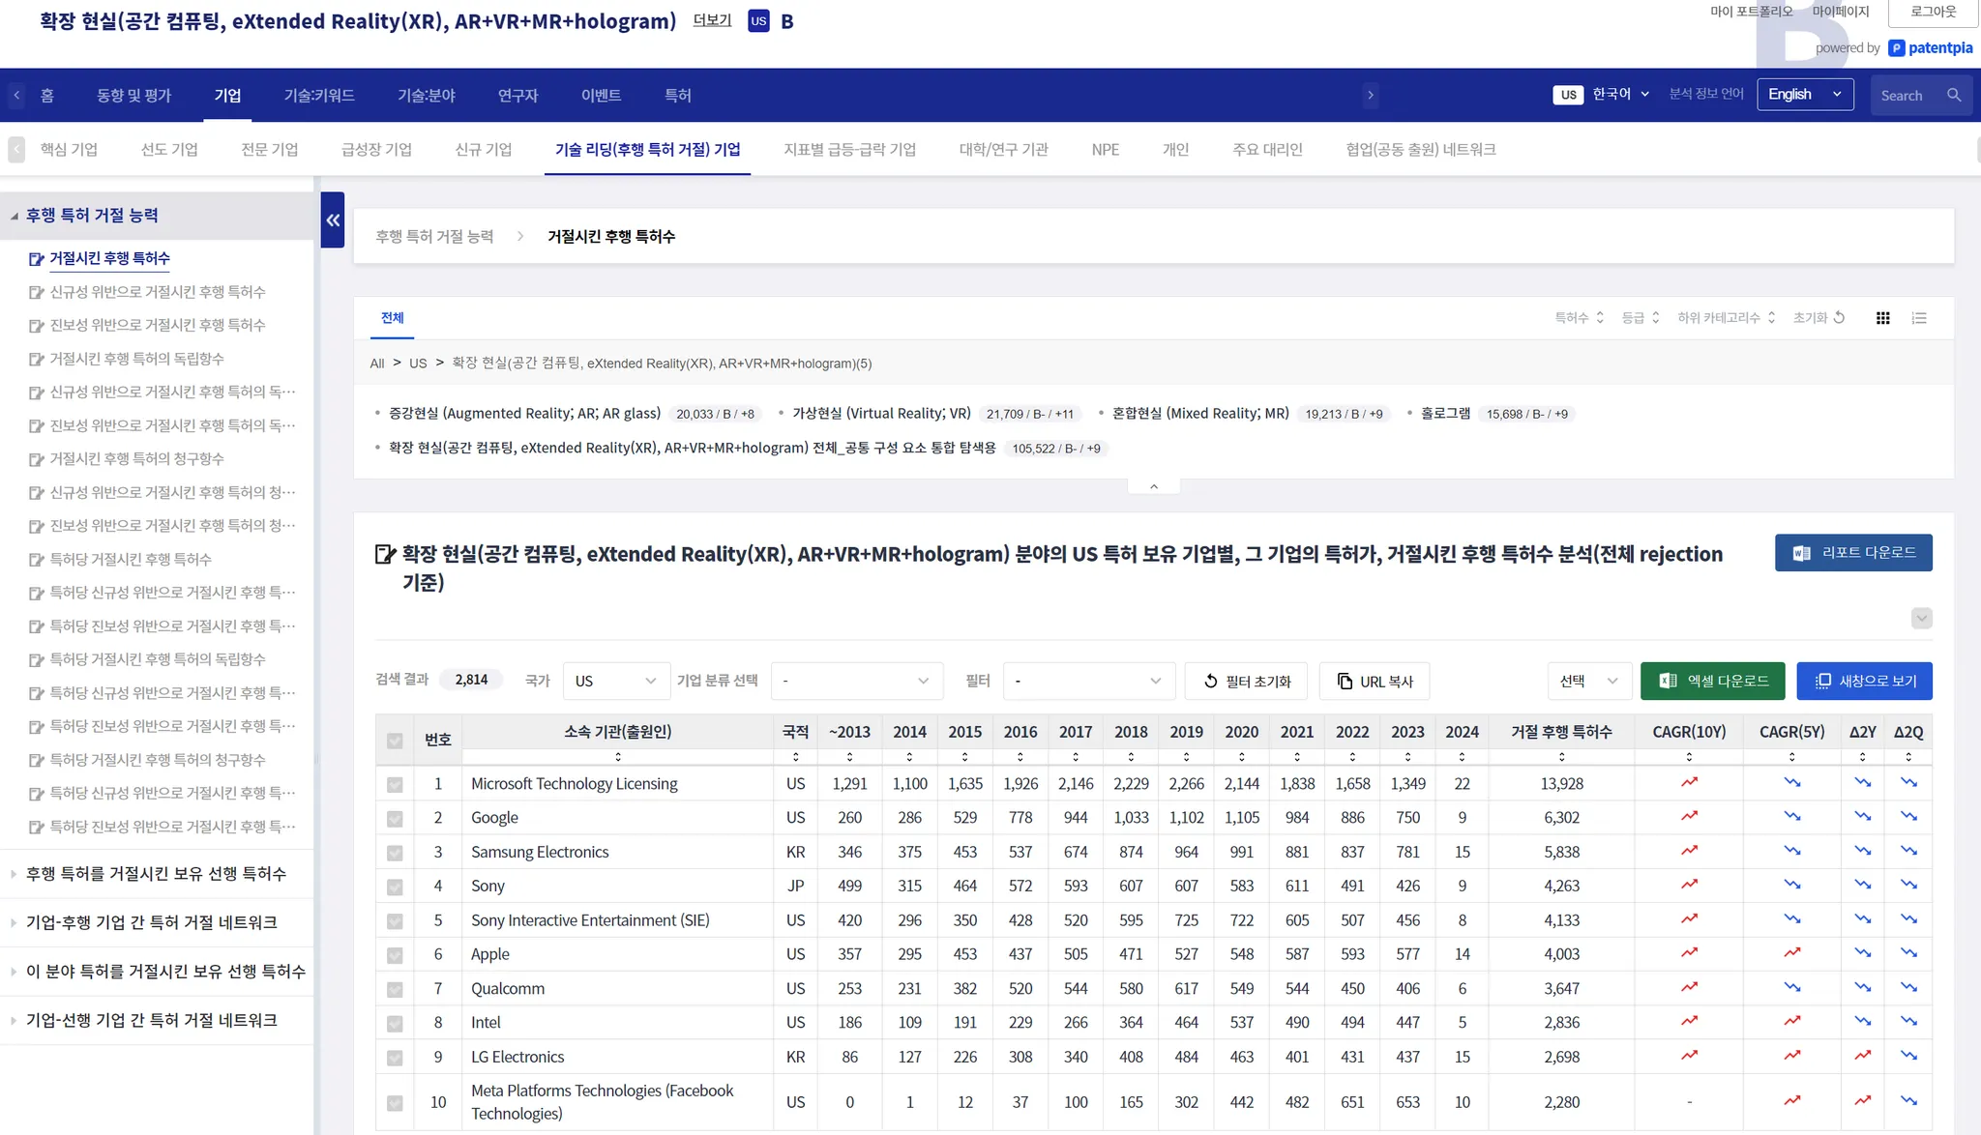Click Microsoft's CAGR(10Y) trend icon
1981x1135 pixels.
[1689, 782]
